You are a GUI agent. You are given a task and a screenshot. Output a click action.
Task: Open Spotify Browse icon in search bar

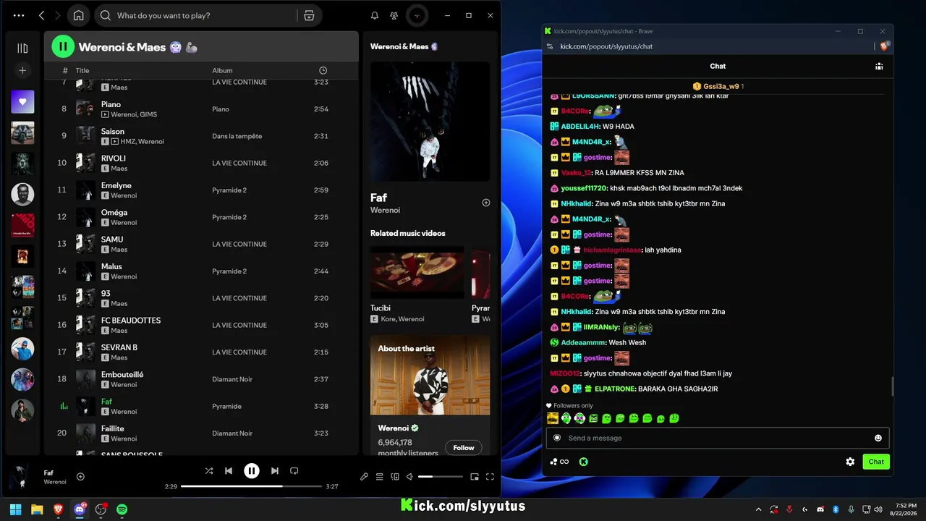pyautogui.click(x=309, y=15)
